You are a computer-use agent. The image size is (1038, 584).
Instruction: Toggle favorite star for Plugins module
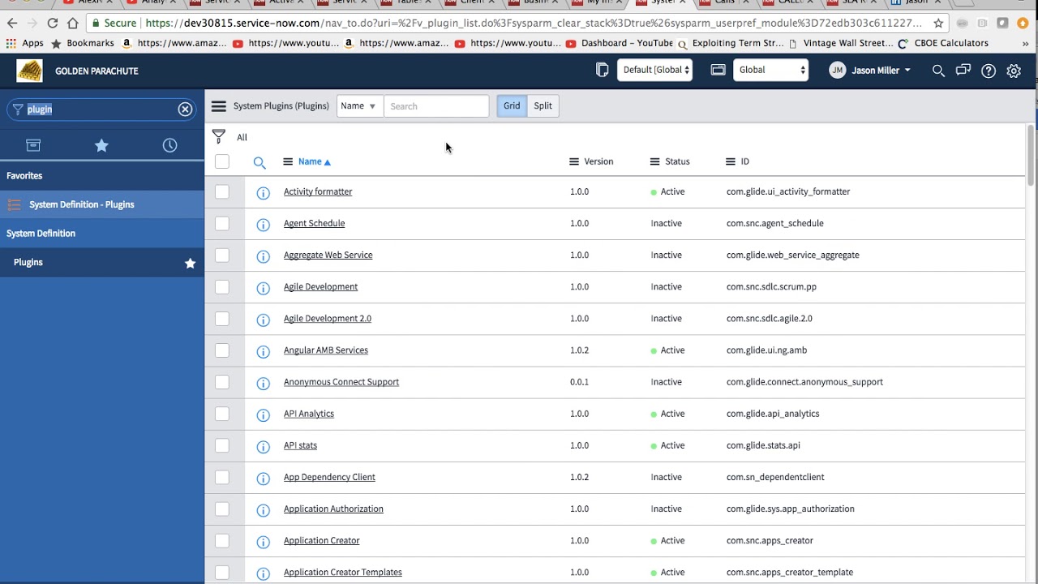(190, 263)
